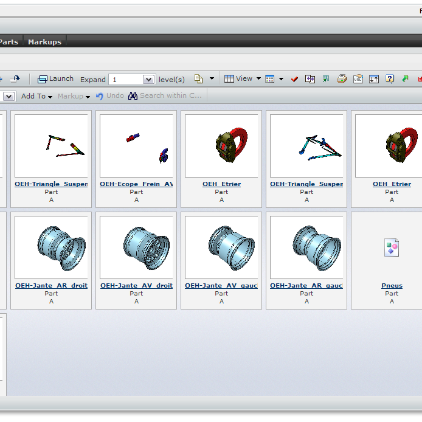Expand the Add To menu
The image size is (422, 422).
click(x=36, y=96)
